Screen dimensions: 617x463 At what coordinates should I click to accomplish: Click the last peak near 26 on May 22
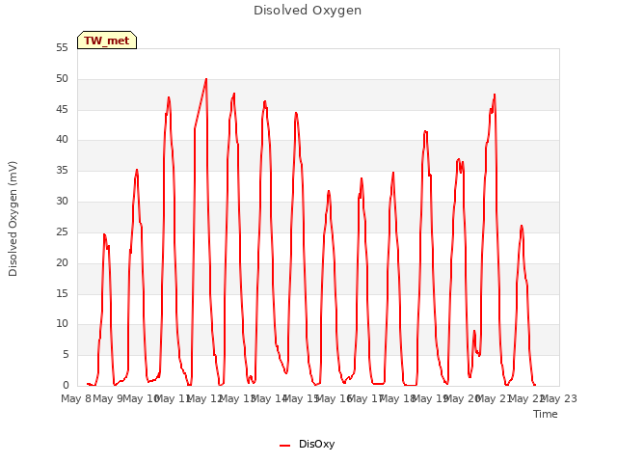(x=522, y=226)
